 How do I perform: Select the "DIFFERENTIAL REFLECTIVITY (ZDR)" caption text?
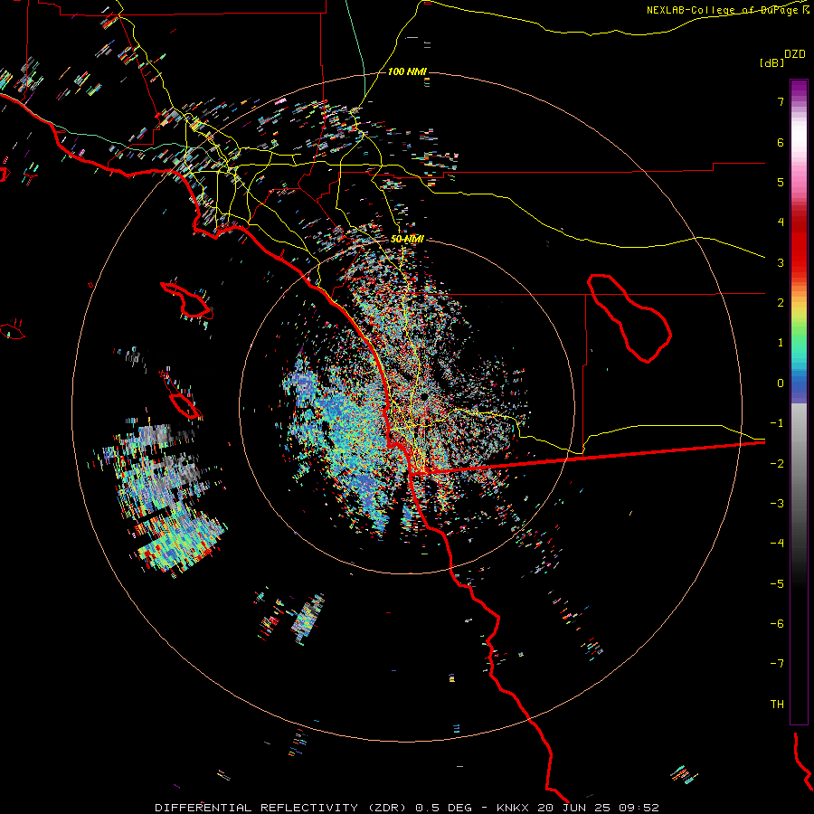(x=282, y=808)
